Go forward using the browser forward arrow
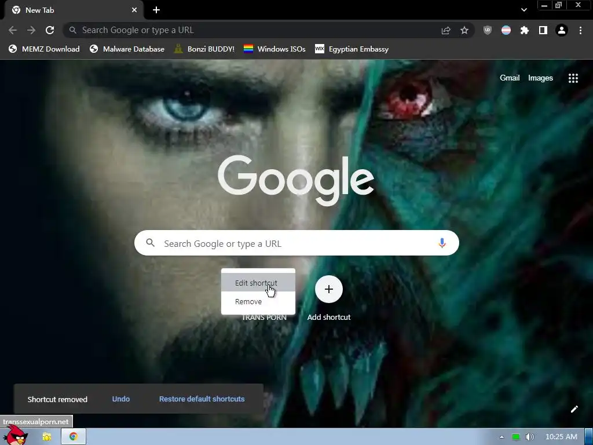Screen dimensions: 593x445 tap(31, 30)
